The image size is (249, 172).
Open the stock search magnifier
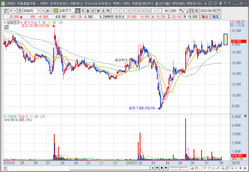coord(43,11)
